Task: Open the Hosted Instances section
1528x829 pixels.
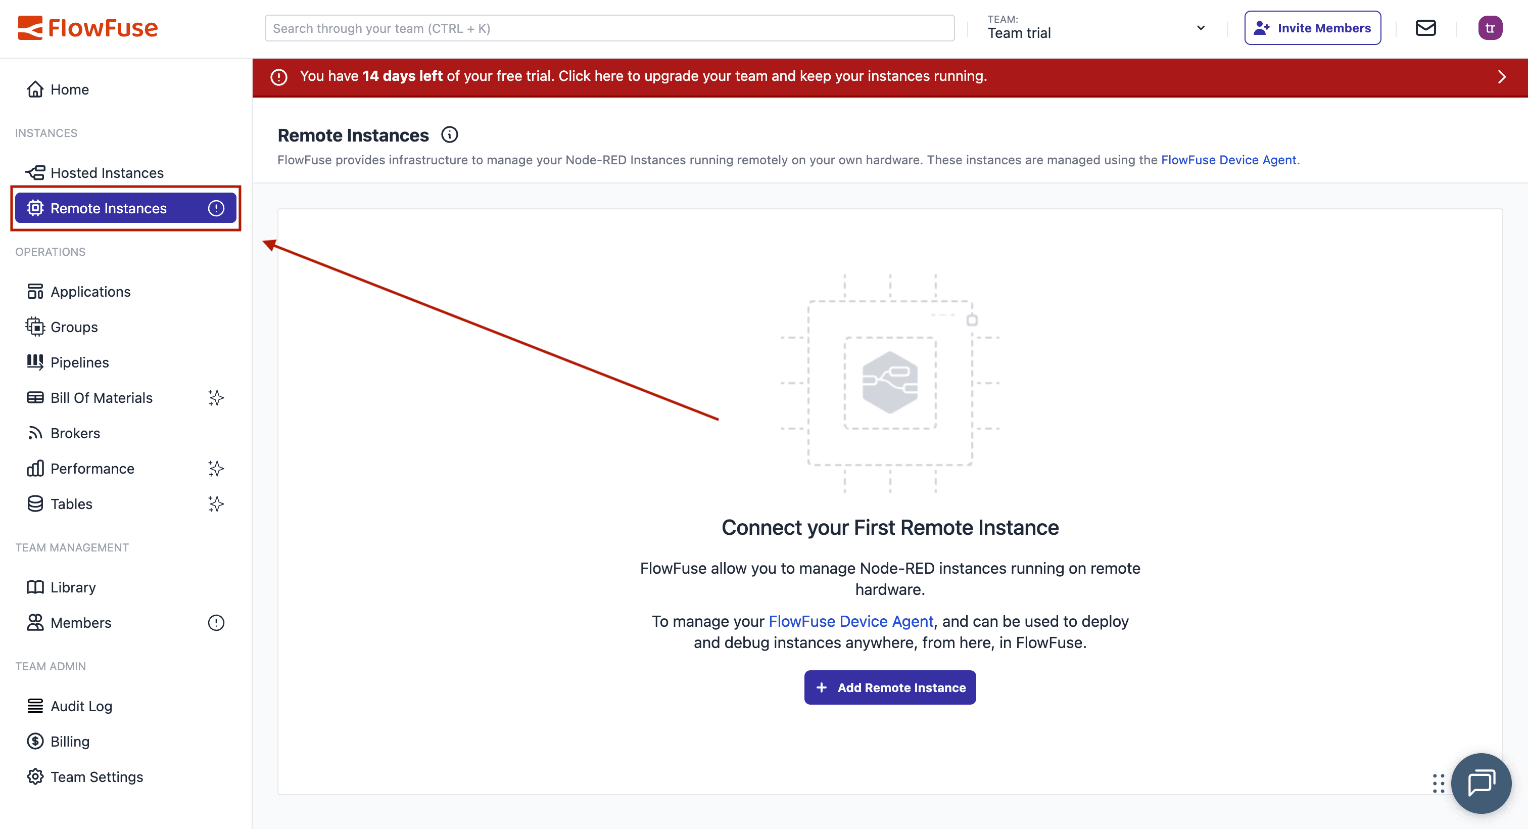Action: 107,173
